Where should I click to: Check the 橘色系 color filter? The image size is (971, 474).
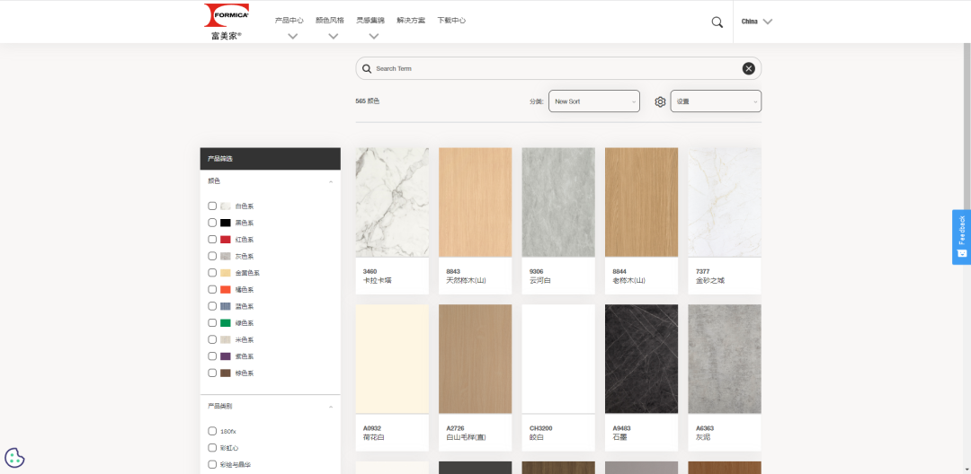coord(212,289)
